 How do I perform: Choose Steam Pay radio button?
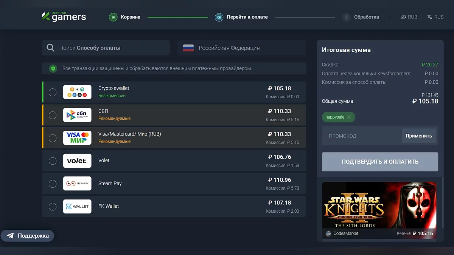53,184
